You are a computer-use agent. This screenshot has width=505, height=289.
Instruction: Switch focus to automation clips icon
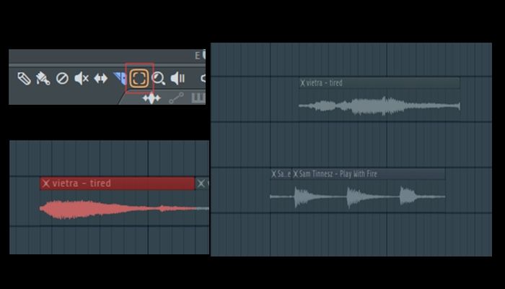point(177,98)
